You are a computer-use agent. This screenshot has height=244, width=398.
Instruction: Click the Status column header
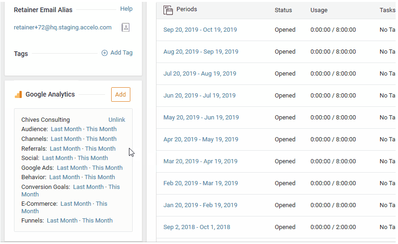click(x=283, y=10)
